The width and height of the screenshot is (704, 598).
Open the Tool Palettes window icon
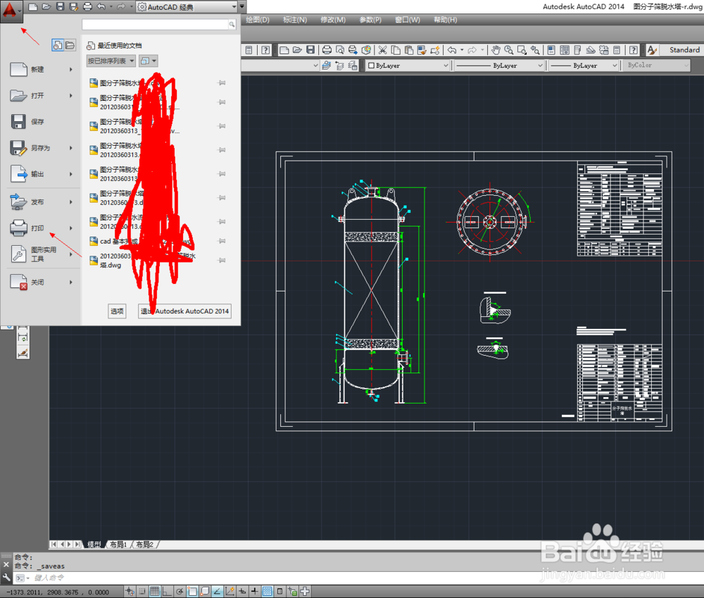pos(577,50)
